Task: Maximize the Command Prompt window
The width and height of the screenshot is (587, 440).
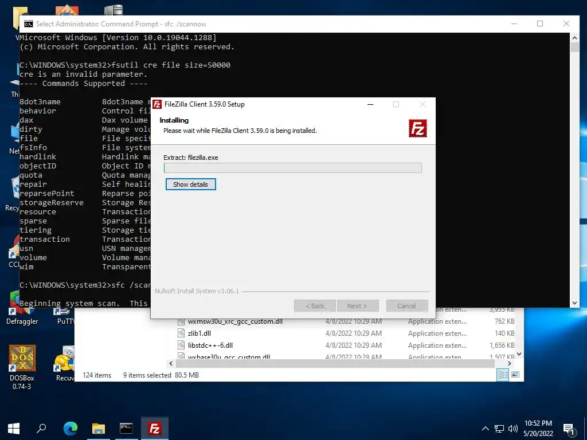Action: (x=540, y=23)
